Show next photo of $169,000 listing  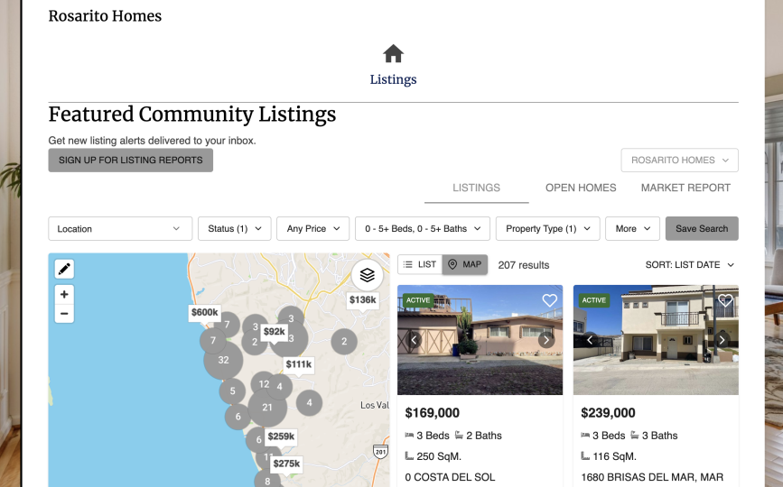pyautogui.click(x=546, y=340)
